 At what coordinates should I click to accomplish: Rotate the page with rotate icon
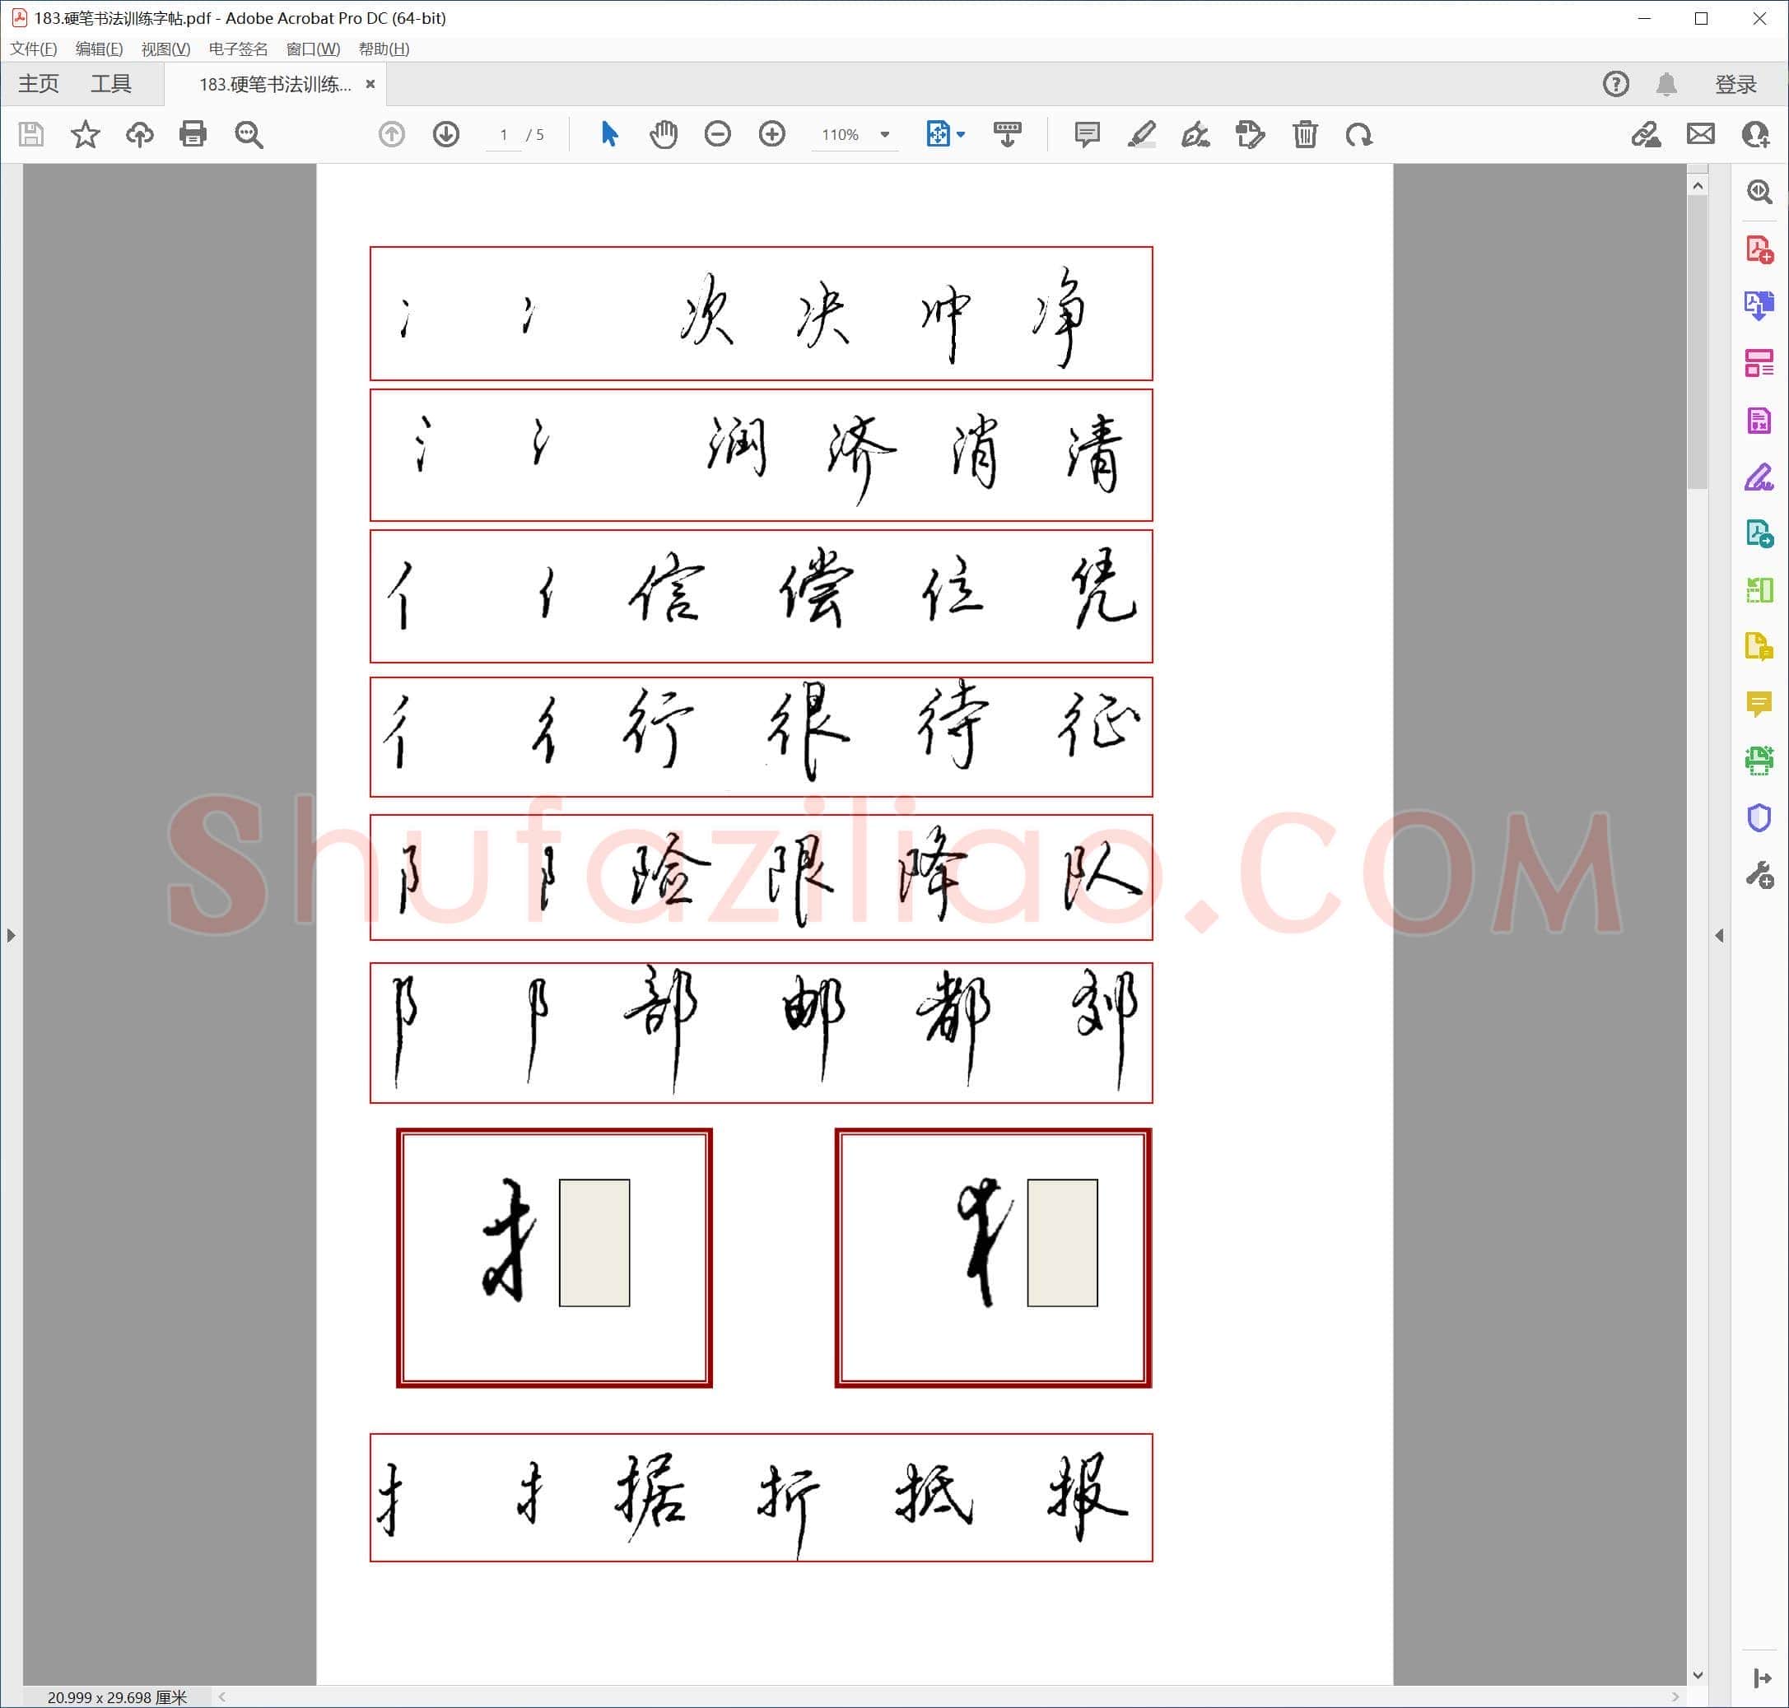[1358, 135]
